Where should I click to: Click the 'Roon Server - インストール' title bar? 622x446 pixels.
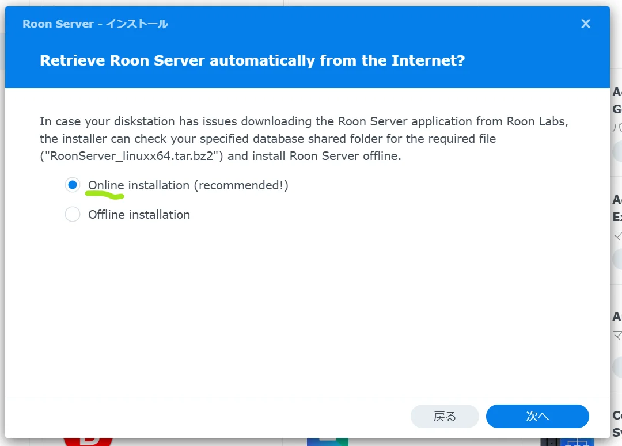[x=95, y=24]
